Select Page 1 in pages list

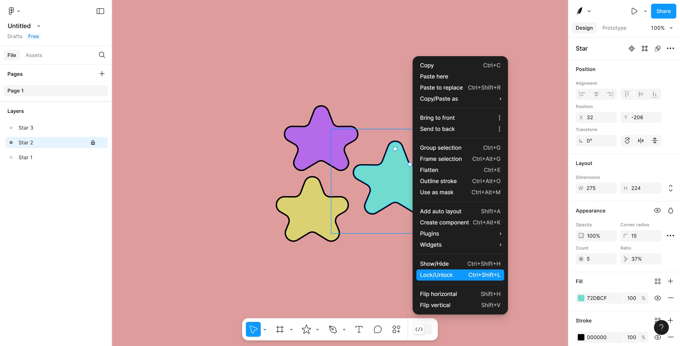click(56, 91)
